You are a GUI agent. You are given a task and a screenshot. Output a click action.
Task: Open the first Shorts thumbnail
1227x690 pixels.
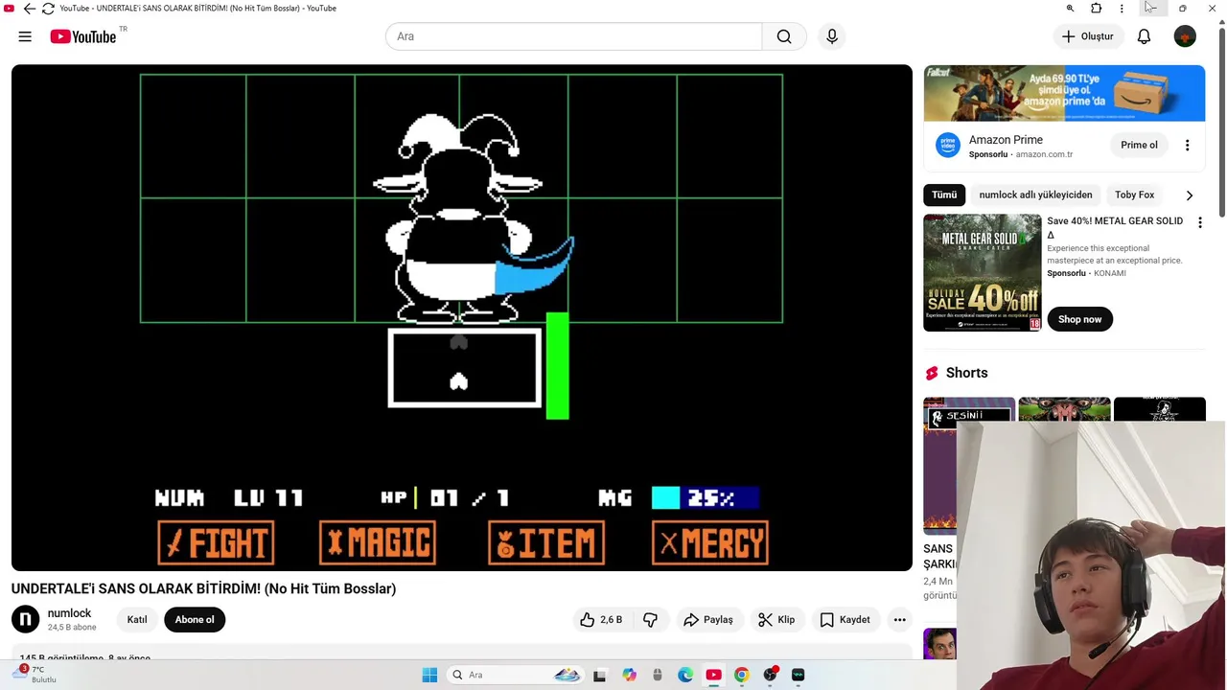[969, 465]
